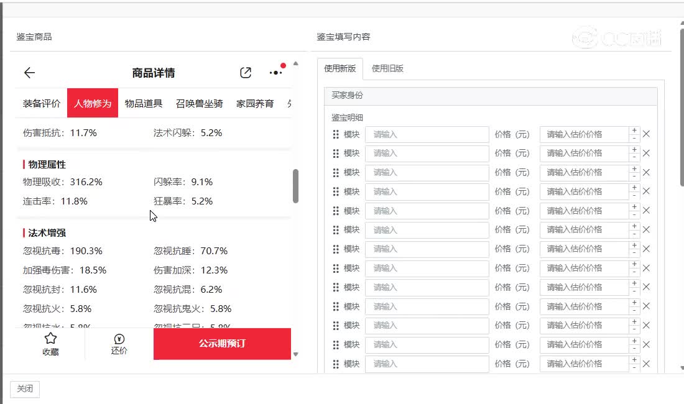Screen dimensions: 684x404
Task: Click the 关闭 button at bottom left
Action: 25,388
